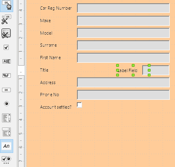Select the small Title field box

[156, 70]
